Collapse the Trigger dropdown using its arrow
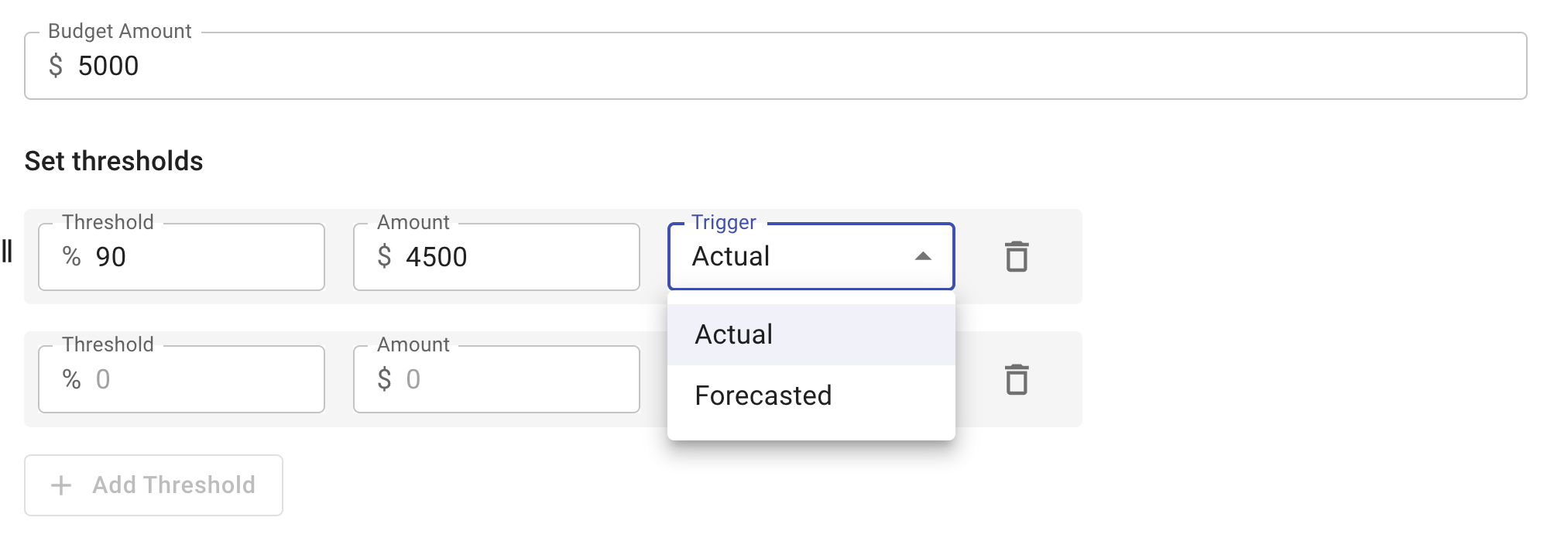1547x548 pixels. pyautogui.click(x=922, y=257)
